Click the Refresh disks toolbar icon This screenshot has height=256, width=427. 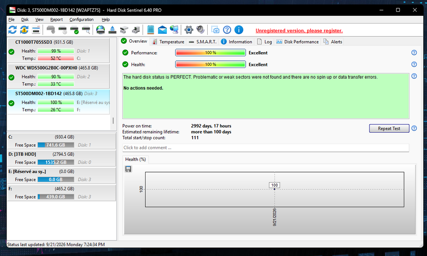click(13, 30)
